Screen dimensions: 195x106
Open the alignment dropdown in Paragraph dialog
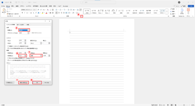pyautogui.click(x=28, y=30)
